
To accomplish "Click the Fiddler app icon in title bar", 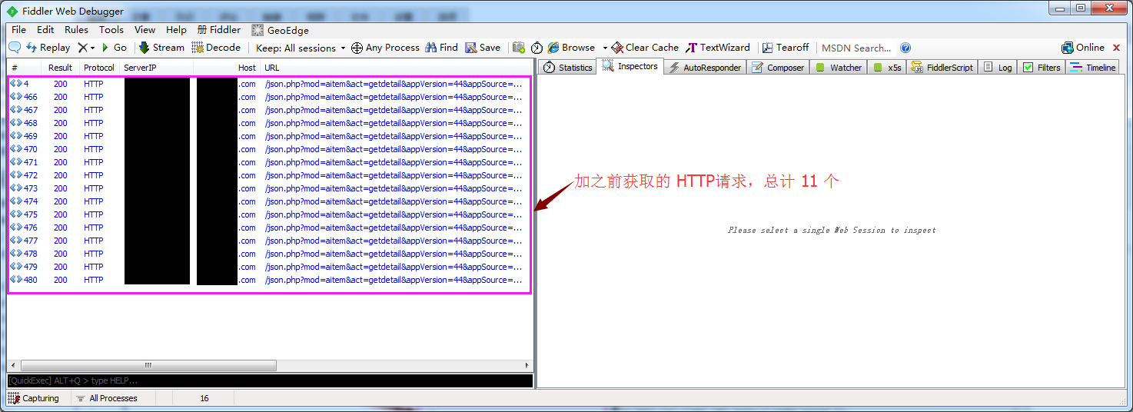I will coord(12,11).
